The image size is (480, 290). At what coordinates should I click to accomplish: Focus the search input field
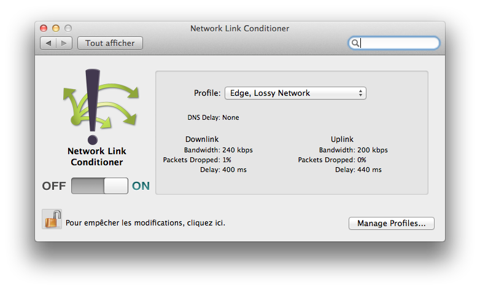(x=398, y=43)
